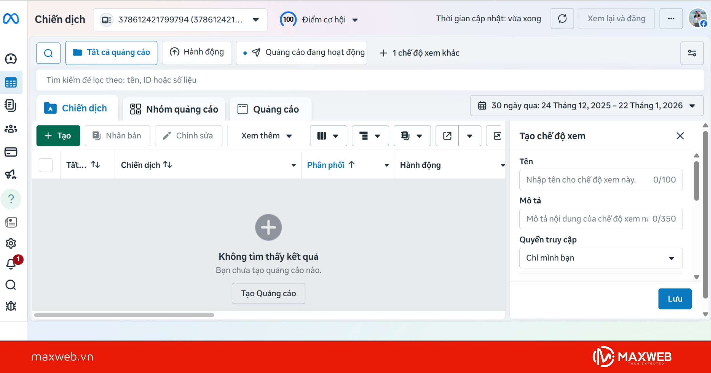Open the Chỉ mình bạn access dropdown

[601, 258]
